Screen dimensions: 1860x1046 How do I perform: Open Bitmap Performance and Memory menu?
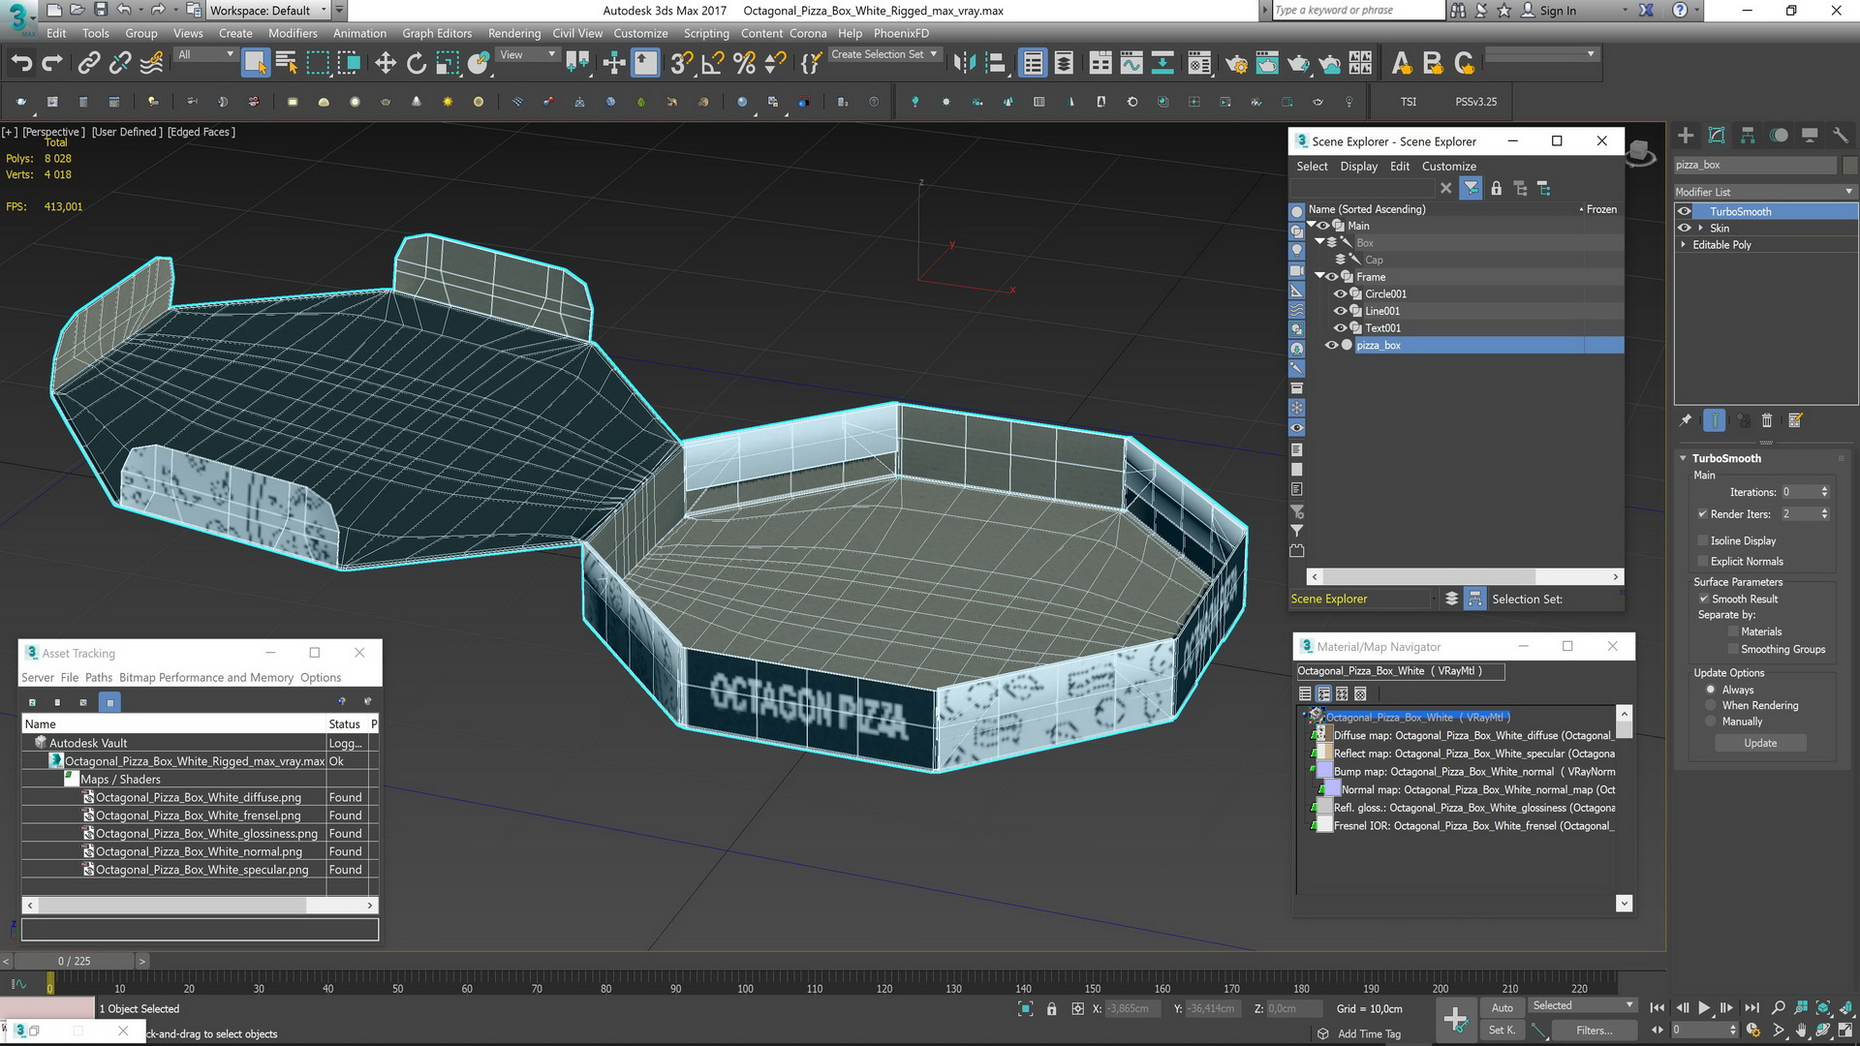pos(206,678)
